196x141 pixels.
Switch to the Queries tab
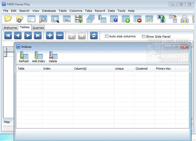click(38, 28)
